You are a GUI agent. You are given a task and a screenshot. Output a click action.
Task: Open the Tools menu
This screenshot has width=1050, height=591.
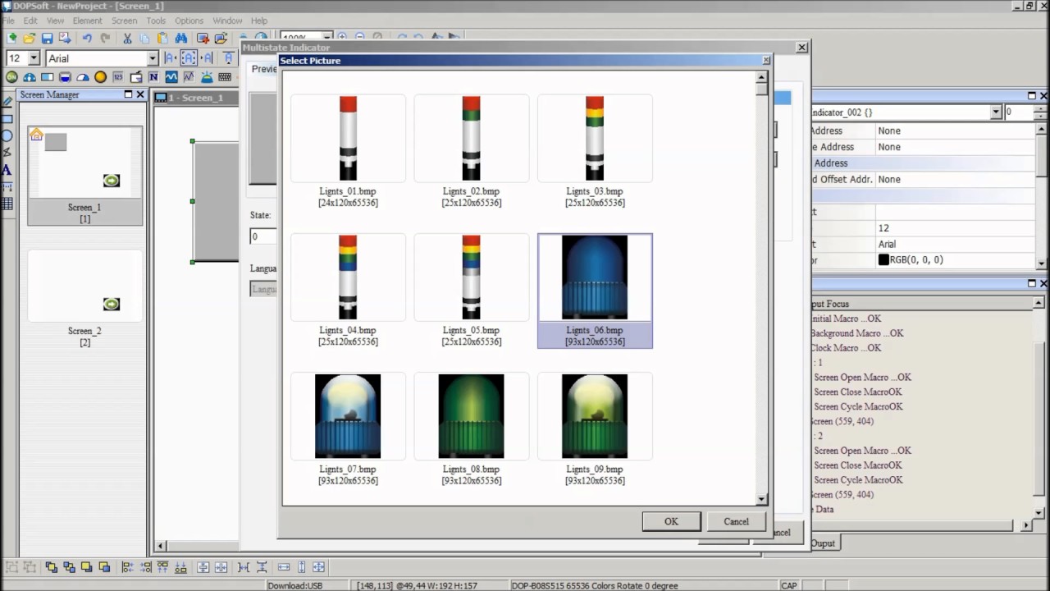(x=156, y=21)
